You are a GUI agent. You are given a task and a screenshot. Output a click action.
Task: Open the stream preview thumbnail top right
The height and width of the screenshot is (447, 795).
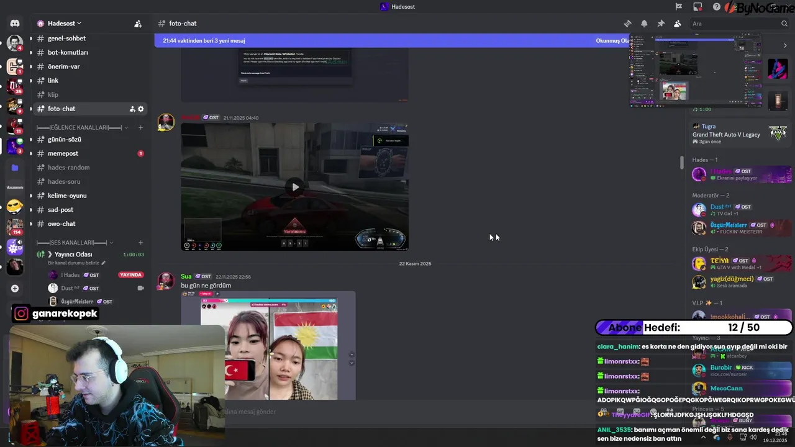[696, 70]
